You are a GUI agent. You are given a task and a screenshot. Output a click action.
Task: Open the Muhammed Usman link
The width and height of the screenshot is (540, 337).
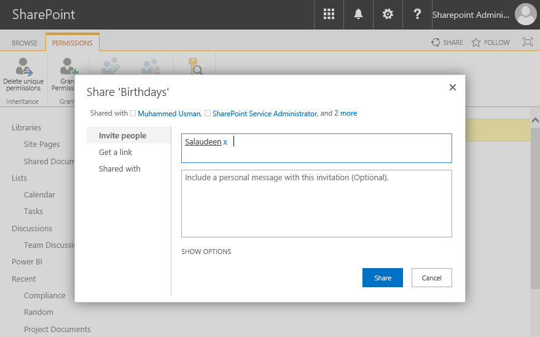pos(169,113)
